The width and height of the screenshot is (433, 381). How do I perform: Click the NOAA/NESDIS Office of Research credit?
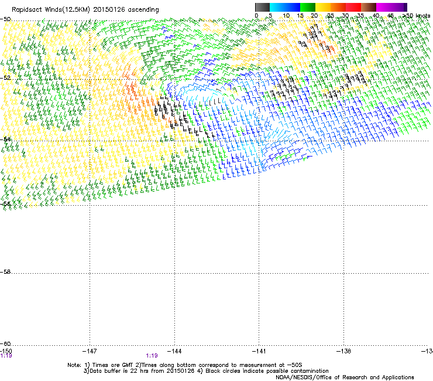pyautogui.click(x=345, y=377)
